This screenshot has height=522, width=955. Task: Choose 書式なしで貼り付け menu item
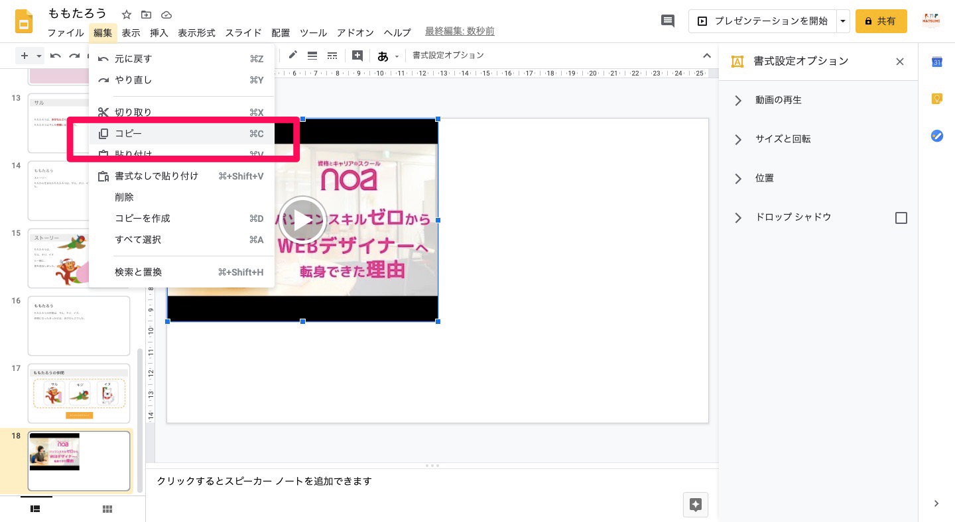182,176
